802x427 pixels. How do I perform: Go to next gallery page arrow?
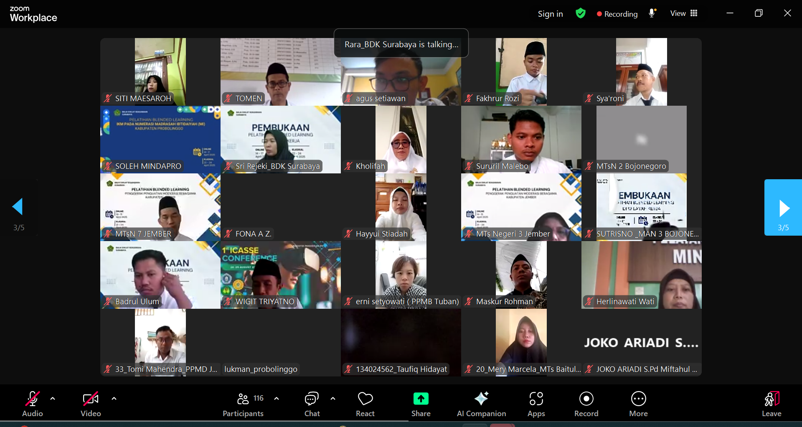(783, 208)
